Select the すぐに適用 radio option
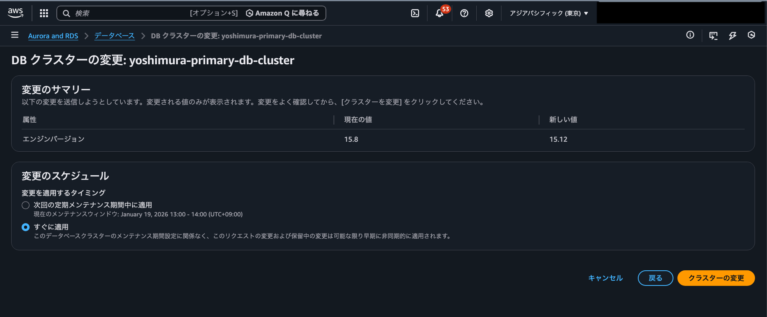767x317 pixels. pyautogui.click(x=26, y=227)
